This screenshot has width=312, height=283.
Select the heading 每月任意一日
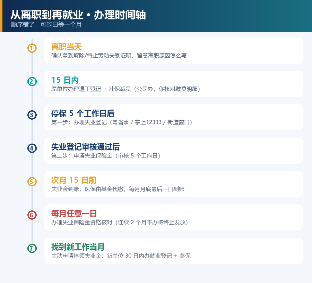(x=74, y=213)
